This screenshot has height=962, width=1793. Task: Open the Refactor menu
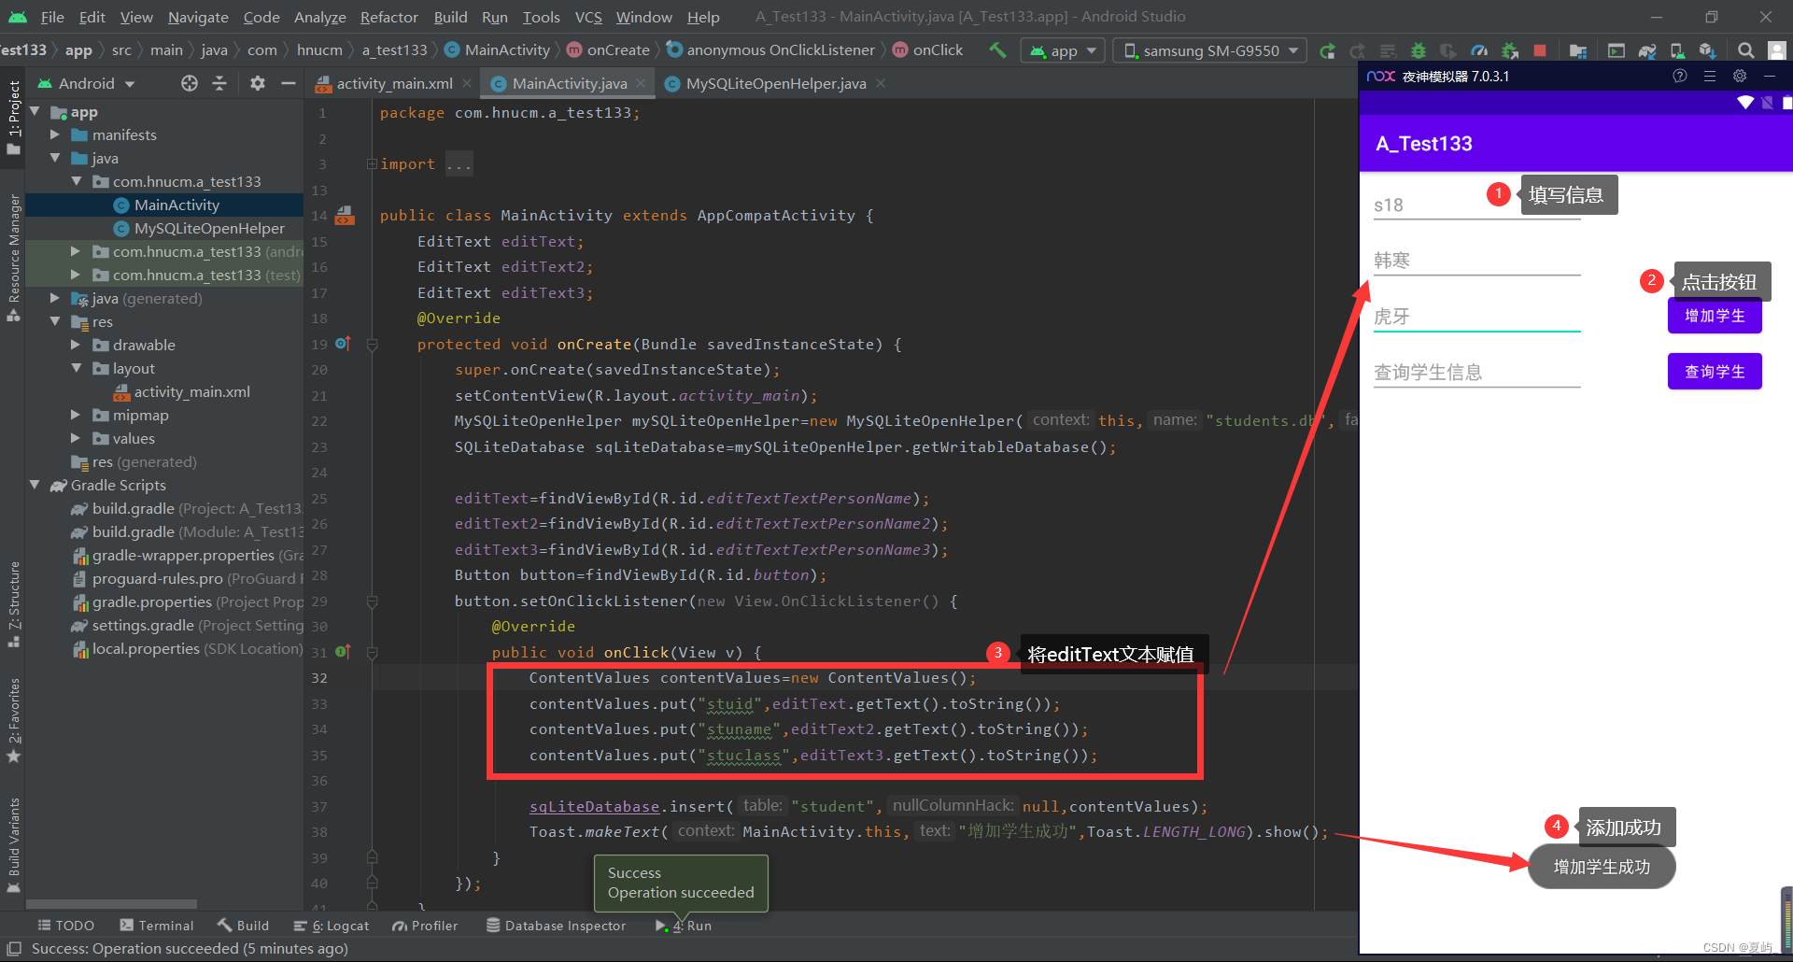coord(388,17)
